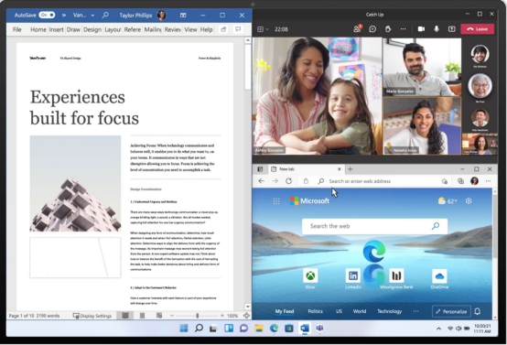Open the File menu in Word
This screenshot has height=345, width=507.
coord(16,29)
